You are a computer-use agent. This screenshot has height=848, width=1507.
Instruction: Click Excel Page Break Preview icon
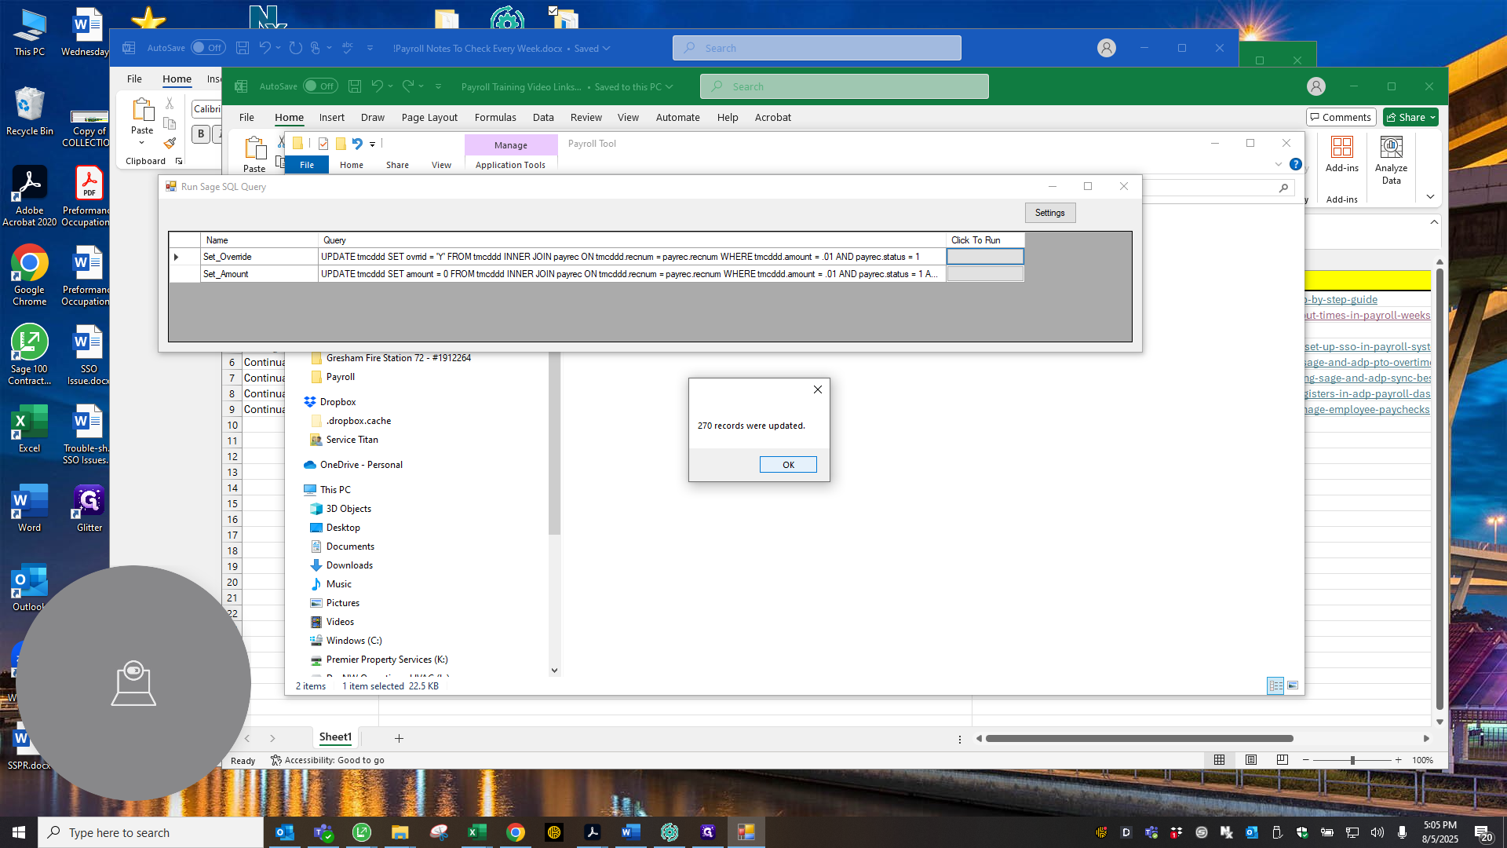(x=1282, y=760)
